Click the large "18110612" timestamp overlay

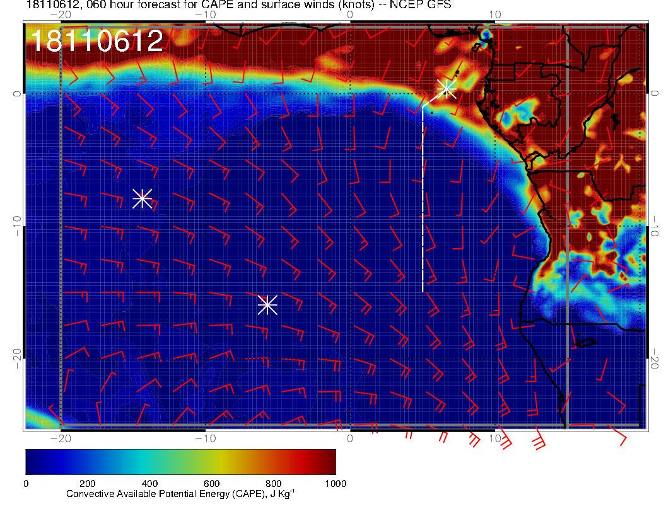coord(97,42)
